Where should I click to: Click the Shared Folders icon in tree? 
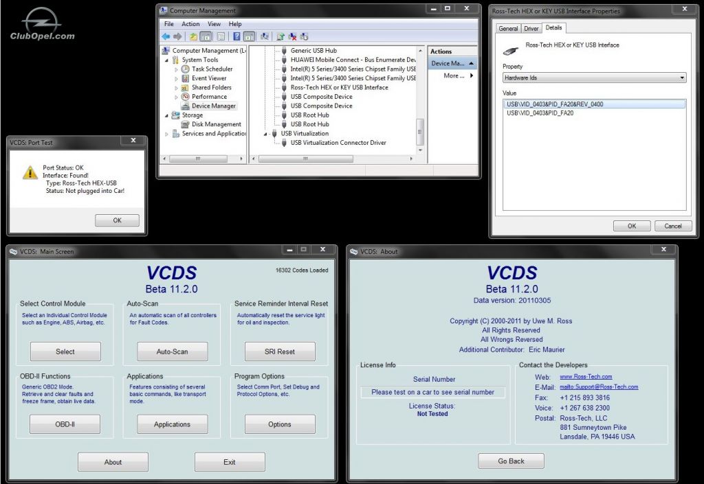coord(186,87)
